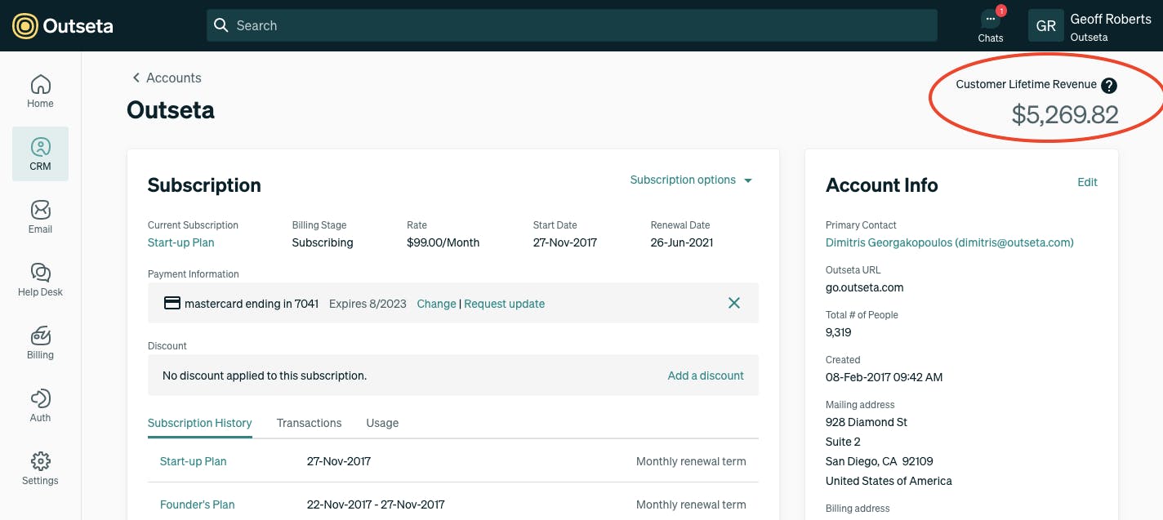
Task: Click the go.outseta.com URL text
Action: 865,287
